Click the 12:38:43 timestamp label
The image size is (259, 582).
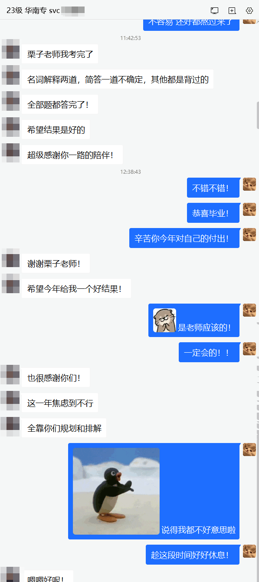pyautogui.click(x=131, y=172)
